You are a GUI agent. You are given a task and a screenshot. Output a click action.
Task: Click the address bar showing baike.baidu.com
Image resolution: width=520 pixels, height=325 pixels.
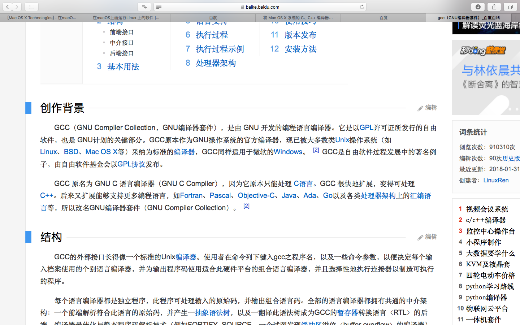click(x=260, y=7)
